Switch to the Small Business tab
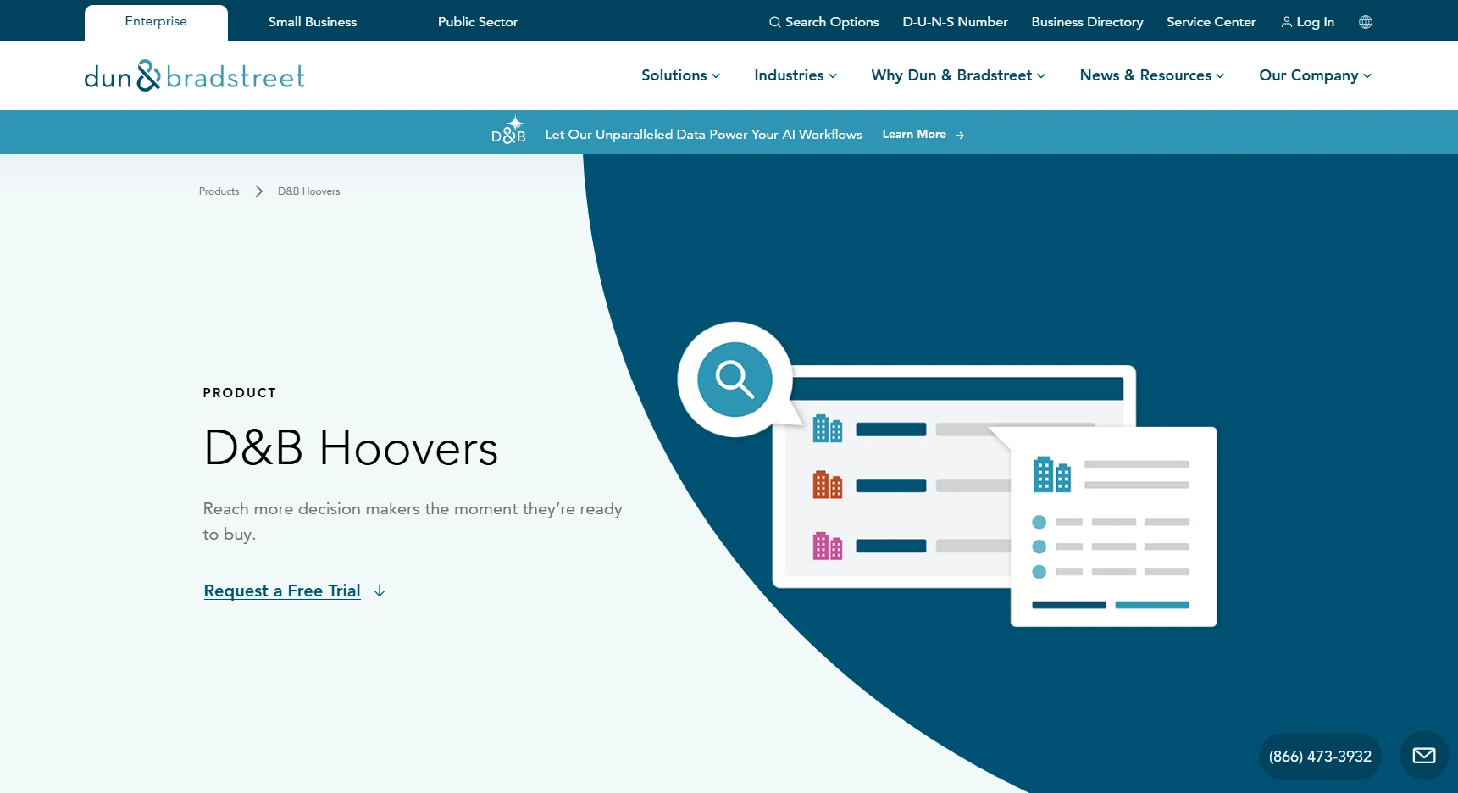 point(313,22)
